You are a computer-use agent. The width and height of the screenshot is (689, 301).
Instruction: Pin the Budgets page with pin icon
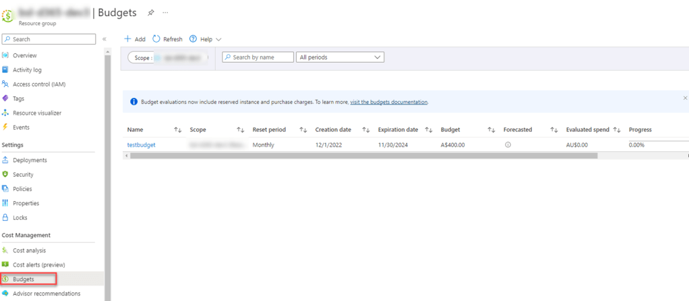151,13
